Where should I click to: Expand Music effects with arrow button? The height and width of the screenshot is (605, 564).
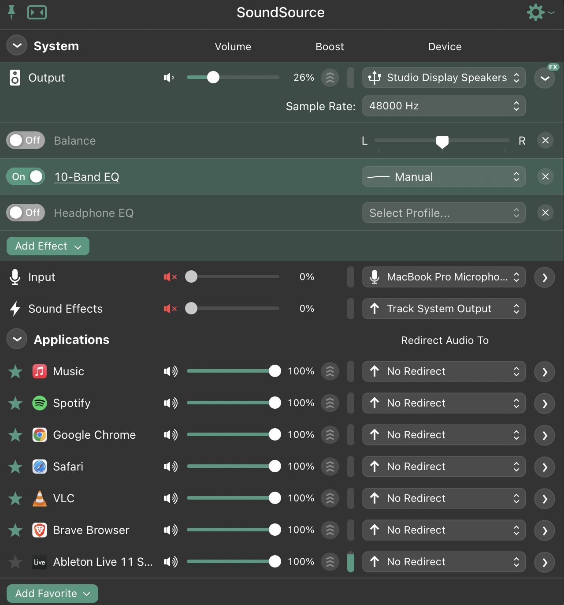tap(545, 372)
